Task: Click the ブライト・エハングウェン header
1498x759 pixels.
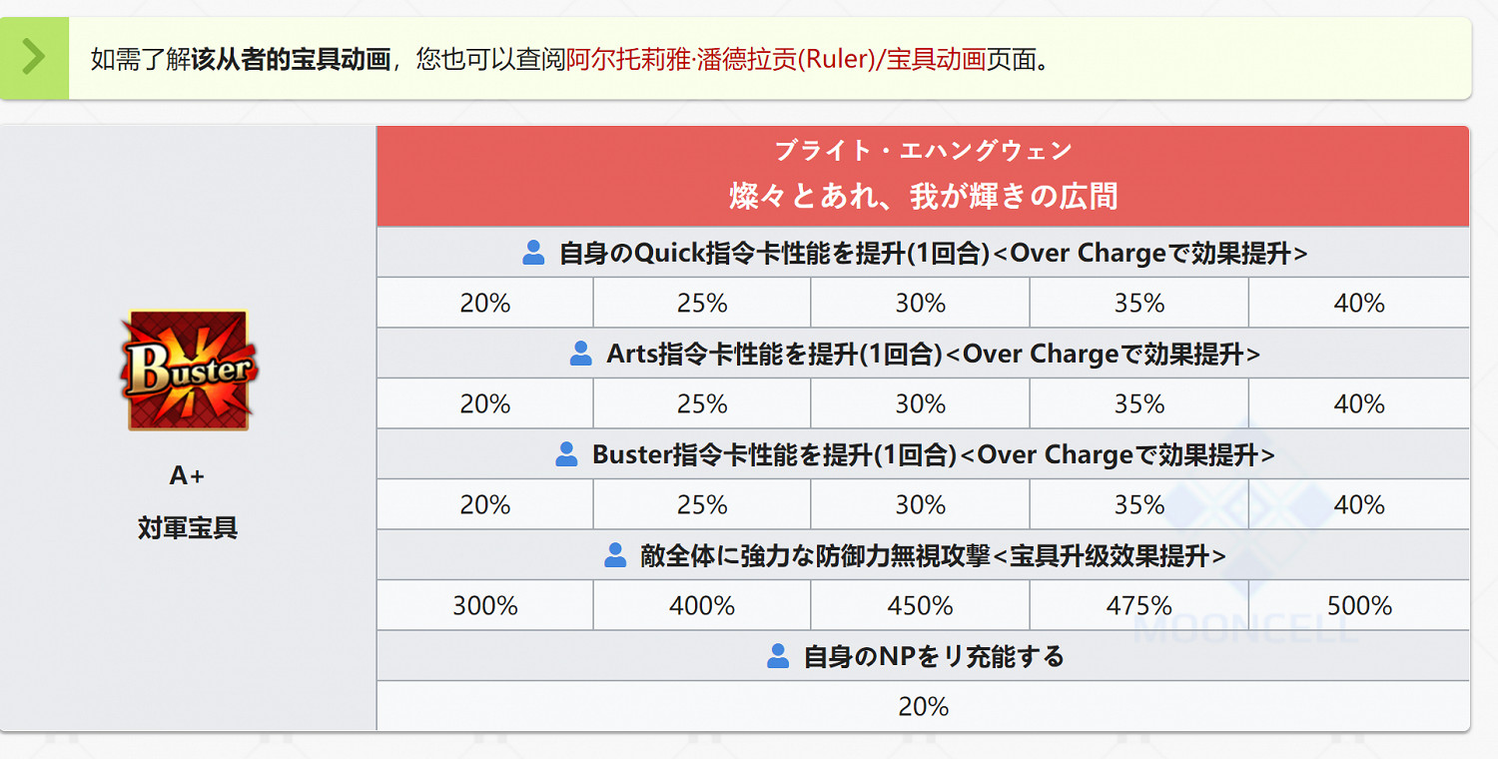Action: click(x=924, y=150)
